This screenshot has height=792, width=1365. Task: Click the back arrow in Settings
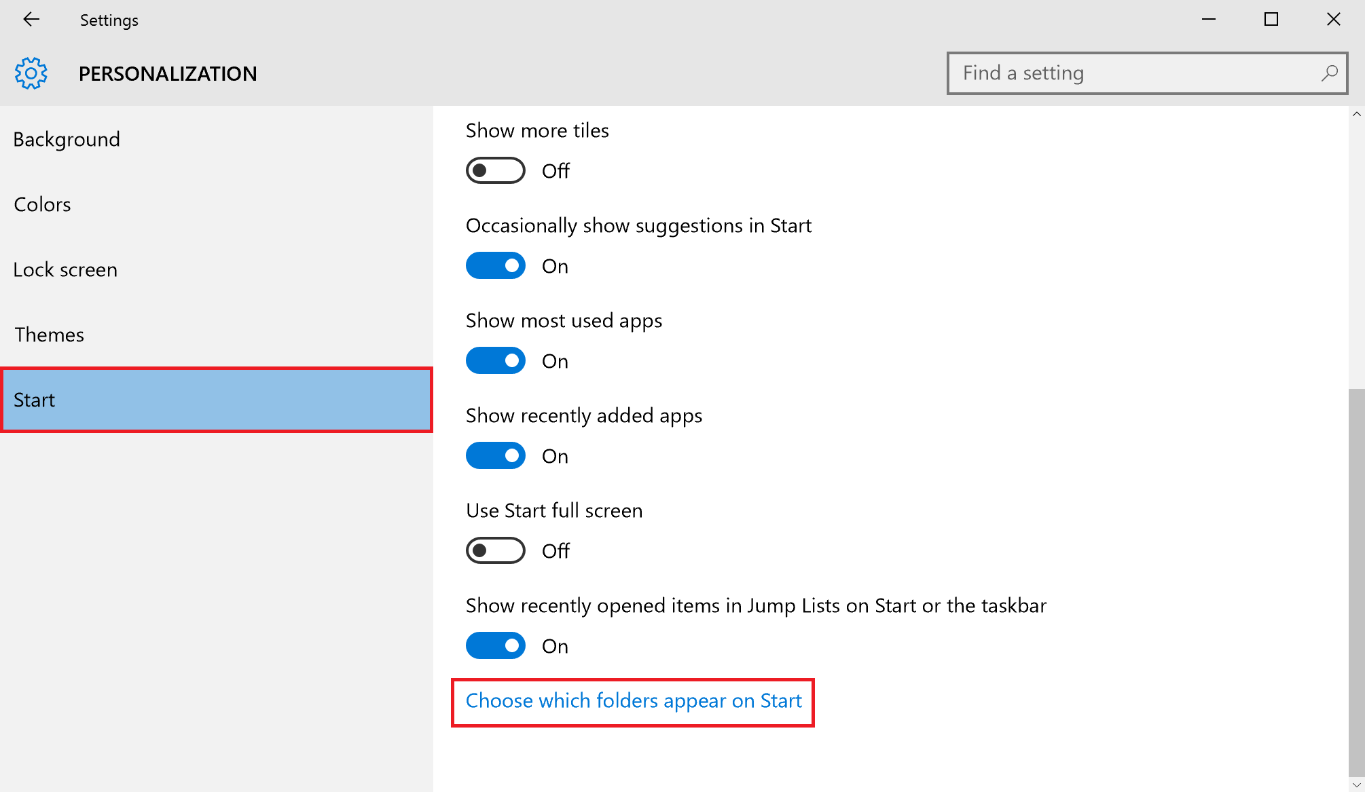(x=31, y=20)
